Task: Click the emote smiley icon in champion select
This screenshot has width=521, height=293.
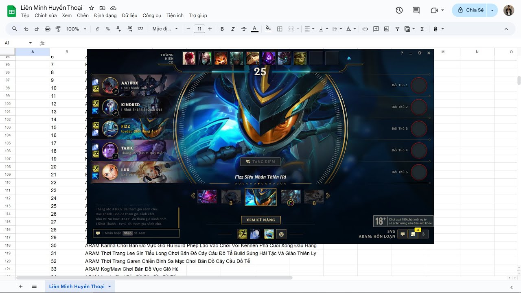Action: (281, 234)
